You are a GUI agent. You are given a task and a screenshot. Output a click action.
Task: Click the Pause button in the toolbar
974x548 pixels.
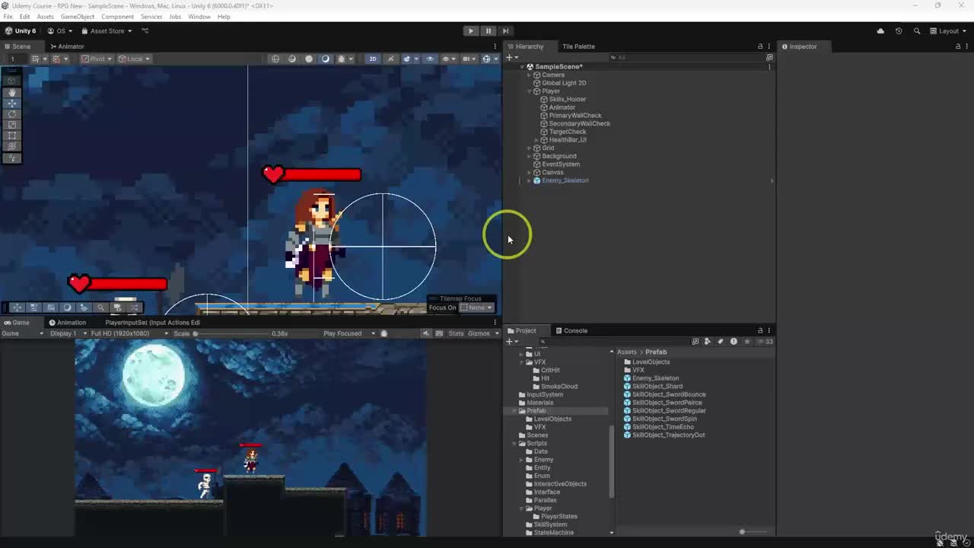click(489, 31)
